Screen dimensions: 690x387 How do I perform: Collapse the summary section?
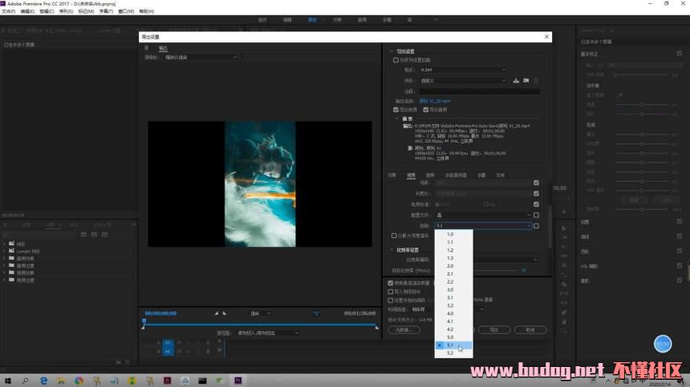coord(397,119)
